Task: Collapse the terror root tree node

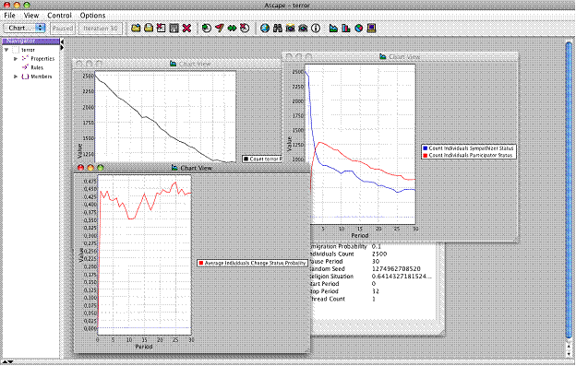Action: click(x=6, y=50)
